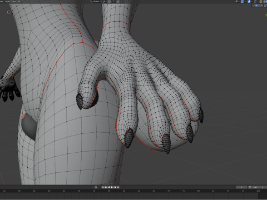
Task: Click the current frame field
Action: point(241,187)
